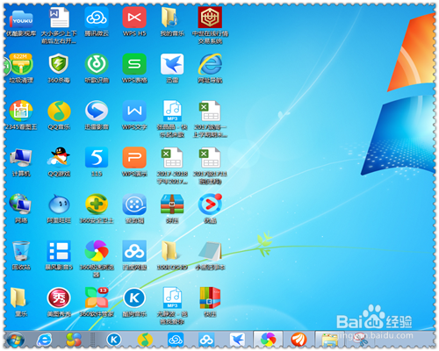Launch 迅雷影音 video player

pos(97,111)
